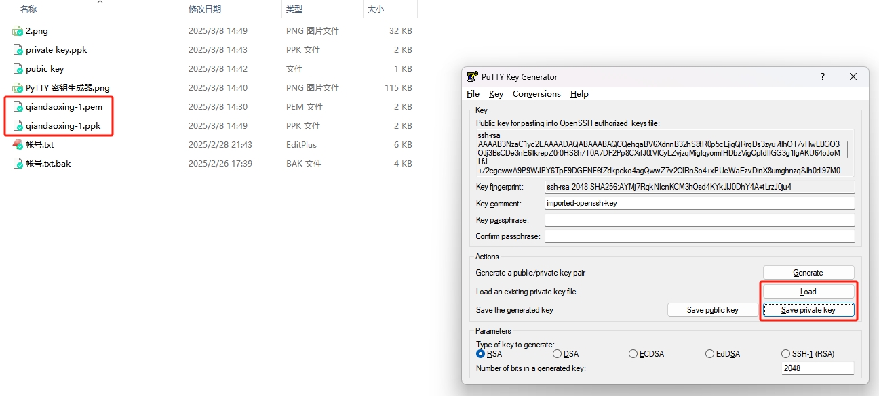Open the Key menu

(496, 94)
